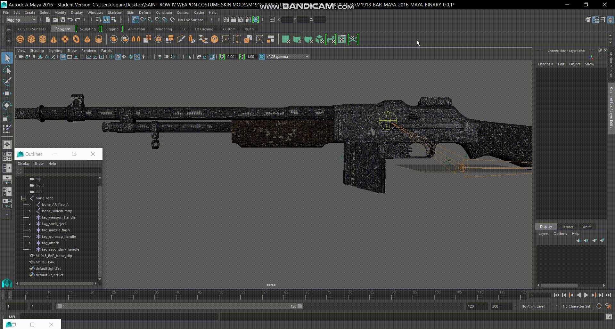Click the New Scene file icon
615x329 pixels.
point(48,20)
